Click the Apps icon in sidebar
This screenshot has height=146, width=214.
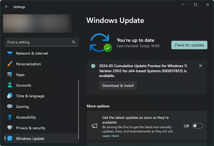click(x=10, y=75)
